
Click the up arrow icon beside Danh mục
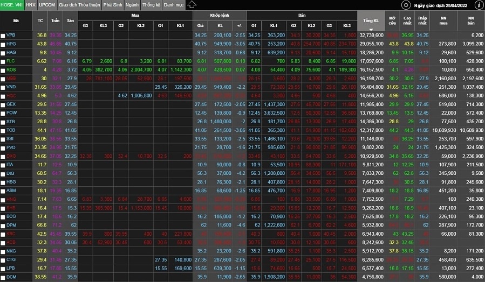point(193,5)
